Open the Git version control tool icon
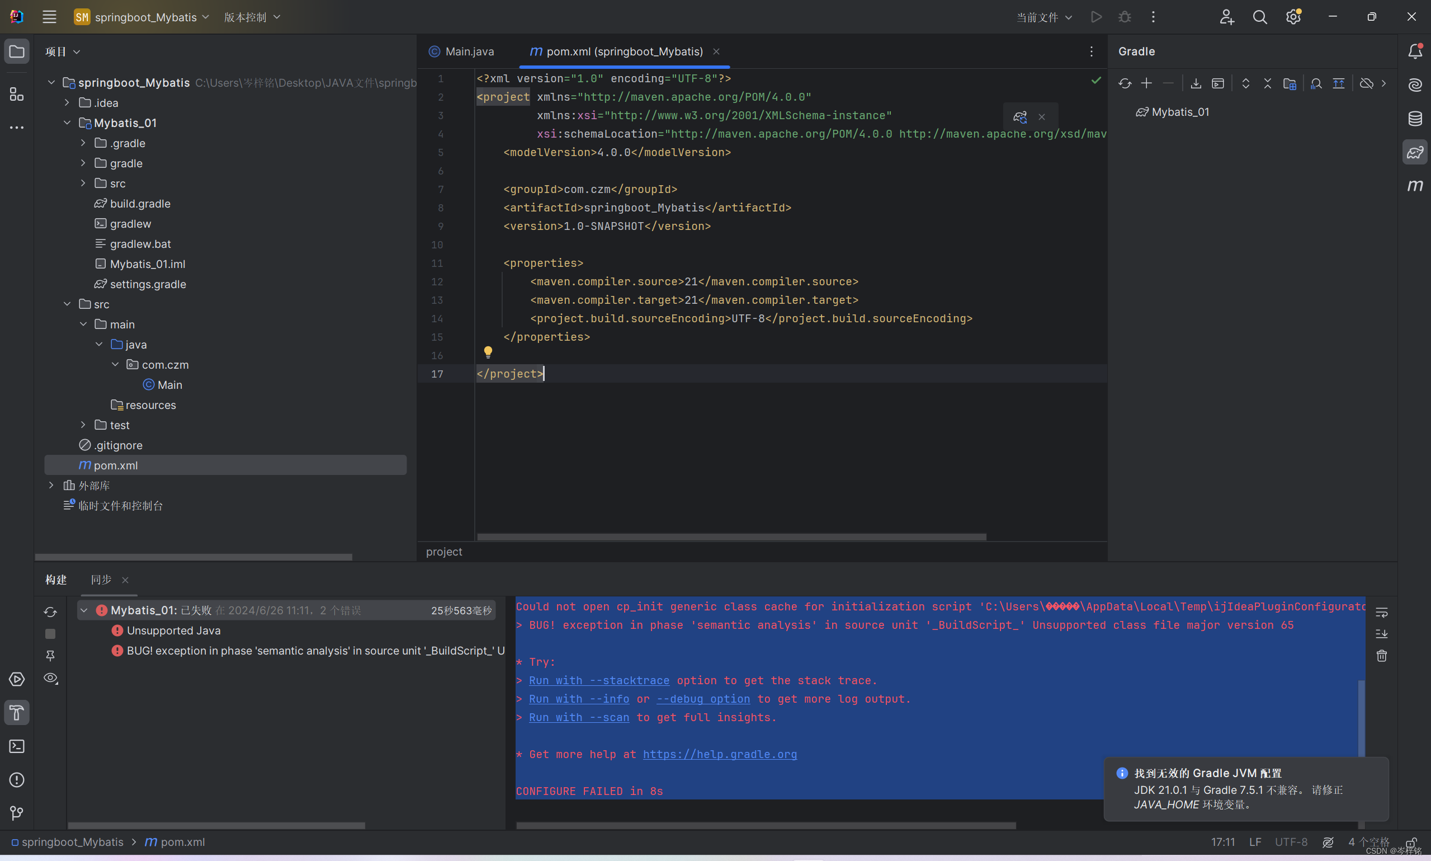Viewport: 1431px width, 861px height. click(17, 813)
